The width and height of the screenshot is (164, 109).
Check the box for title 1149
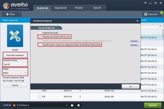(x=40, y=91)
